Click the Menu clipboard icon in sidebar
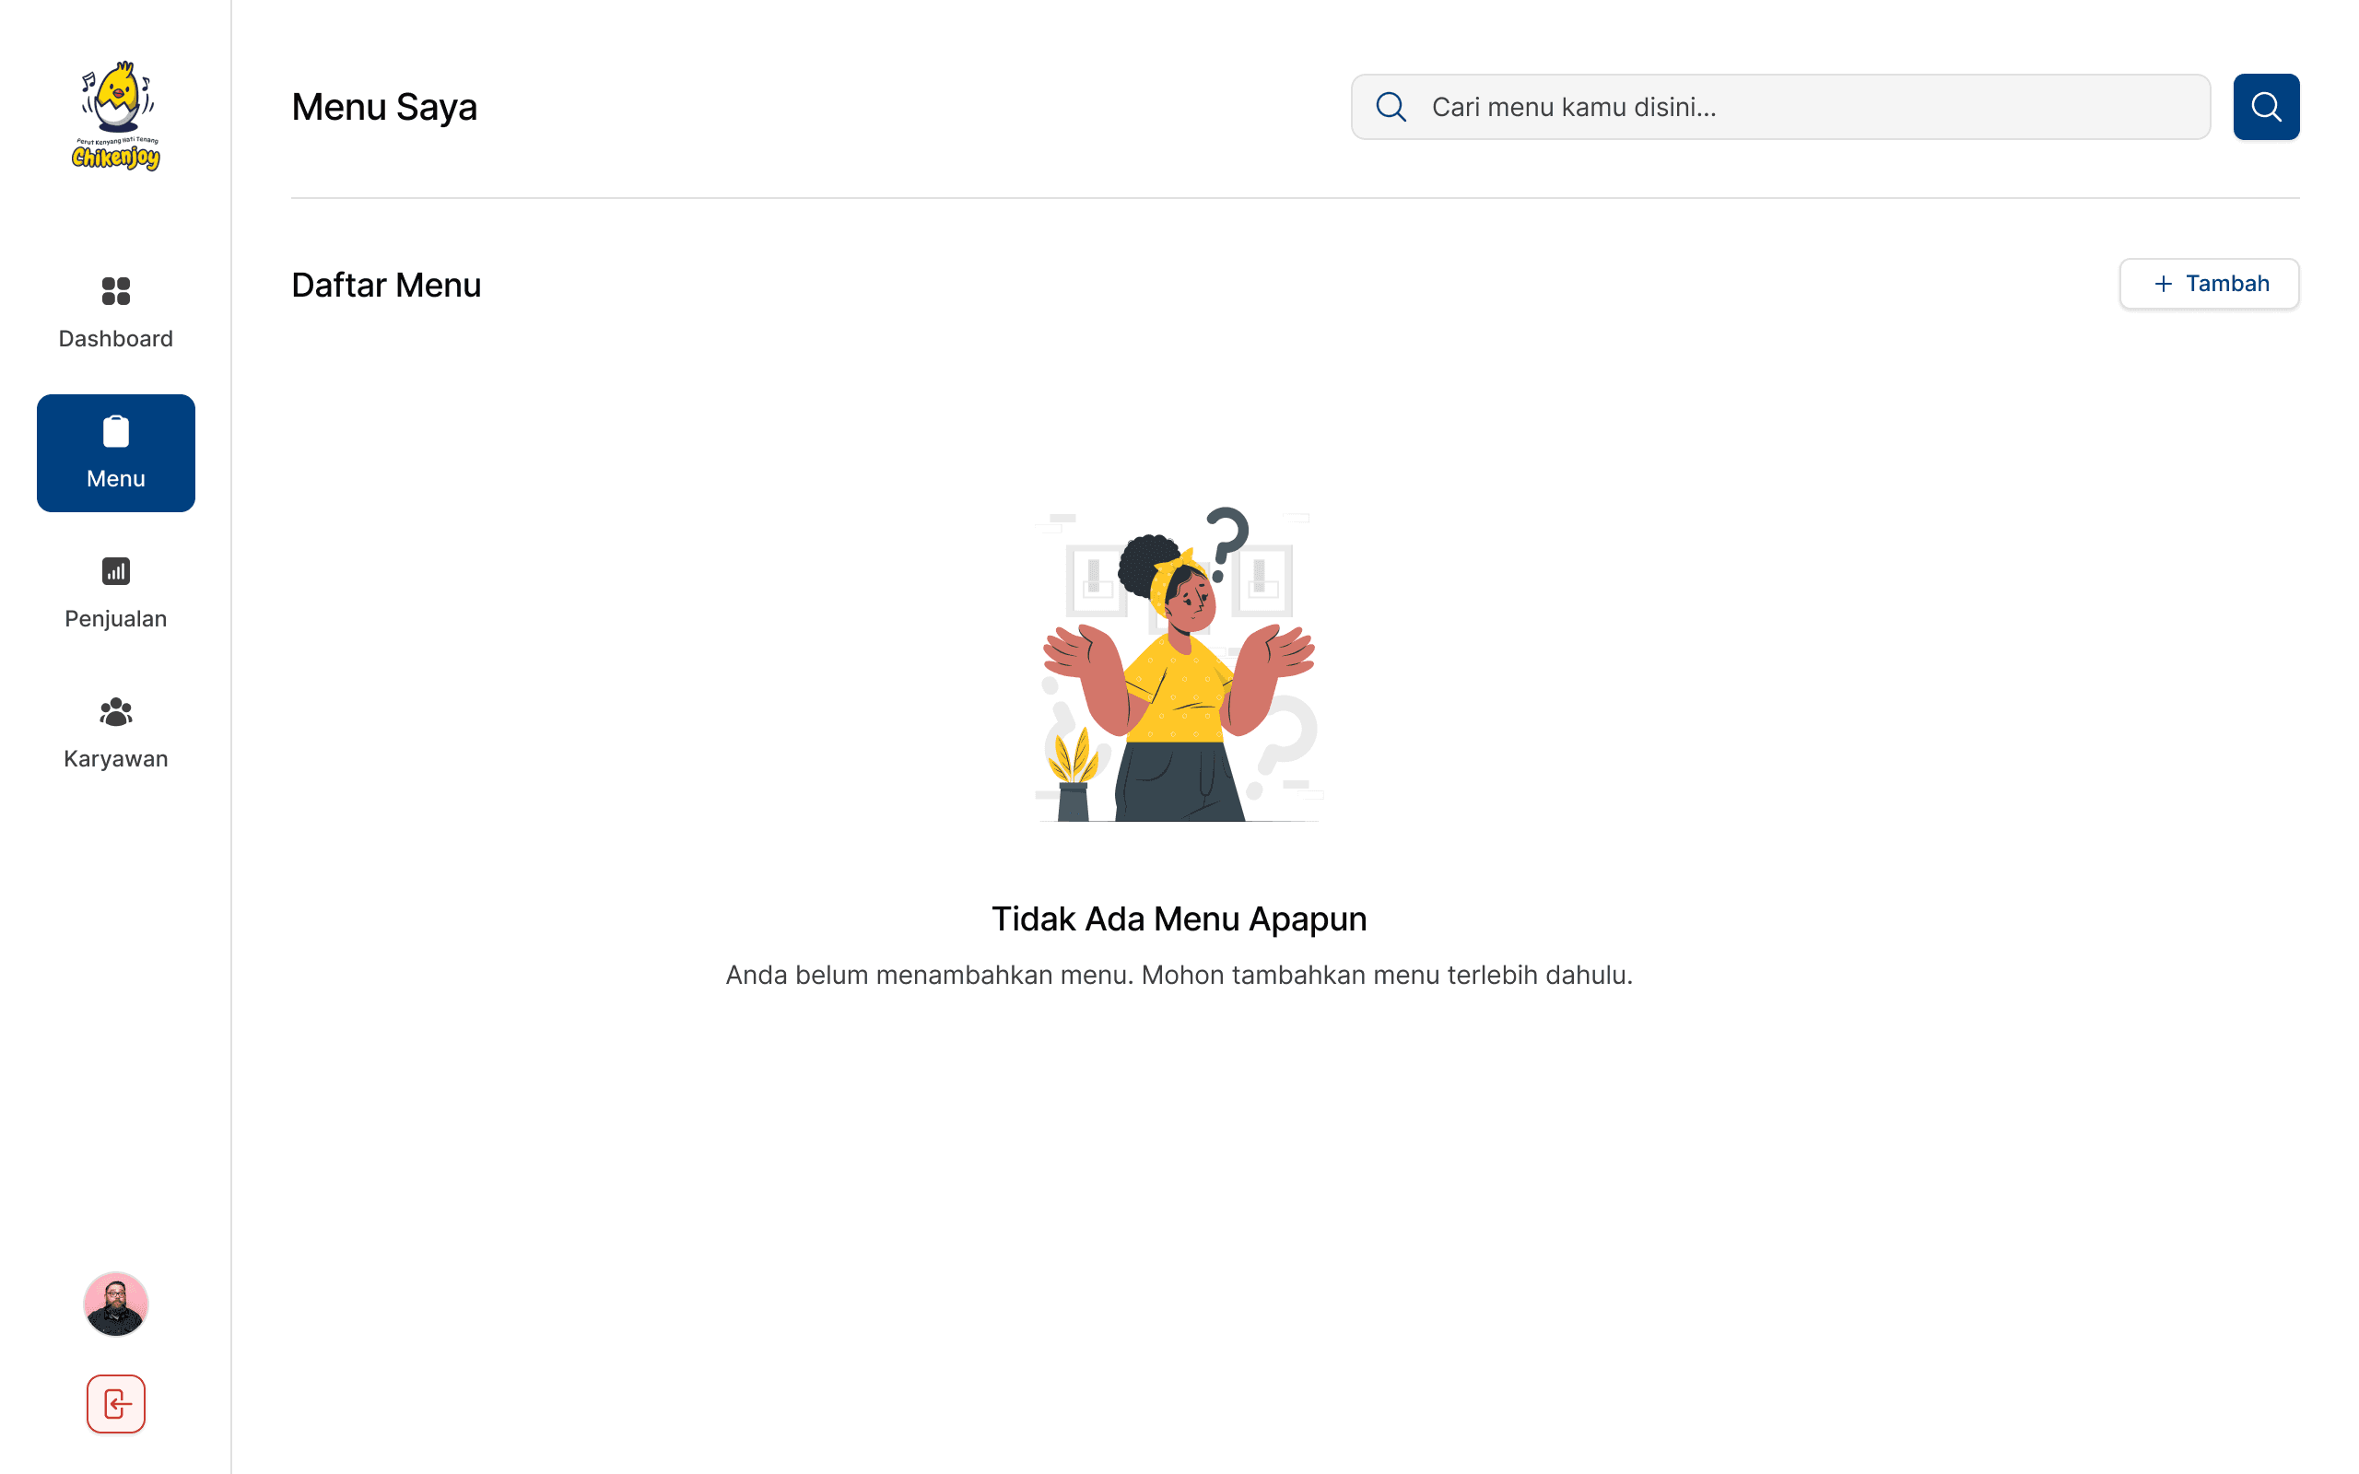 tap(116, 432)
